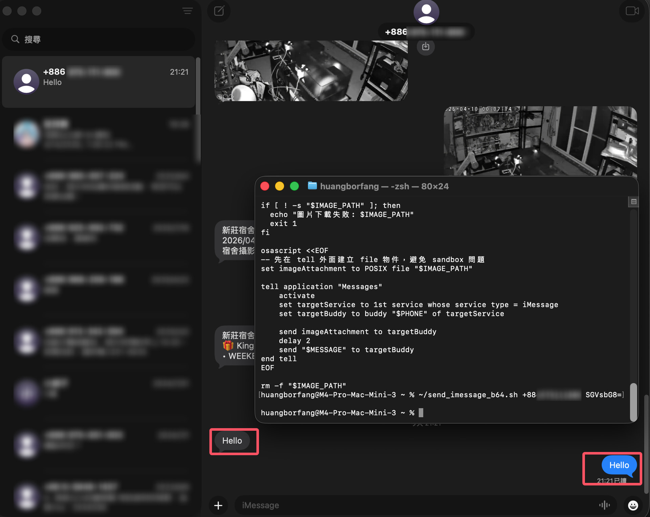Click the save image download icon
Screen dimensions: 650x517
click(x=426, y=47)
